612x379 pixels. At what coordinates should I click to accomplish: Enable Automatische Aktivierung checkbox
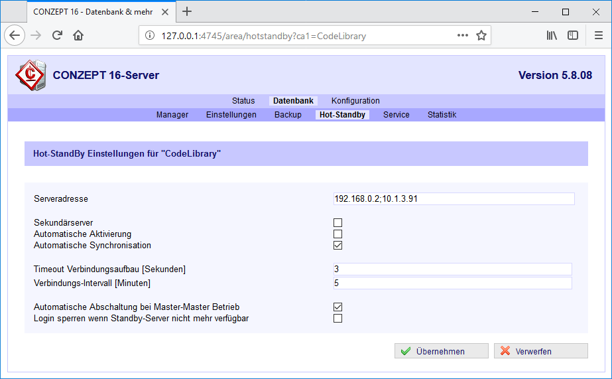338,234
